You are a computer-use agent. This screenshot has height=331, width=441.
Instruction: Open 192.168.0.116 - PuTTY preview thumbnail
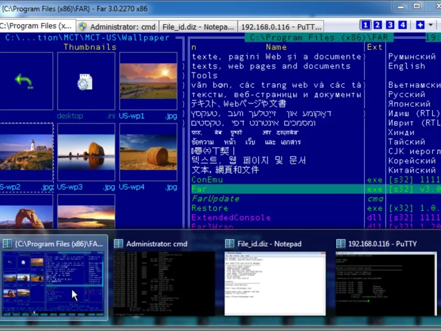coord(386,284)
